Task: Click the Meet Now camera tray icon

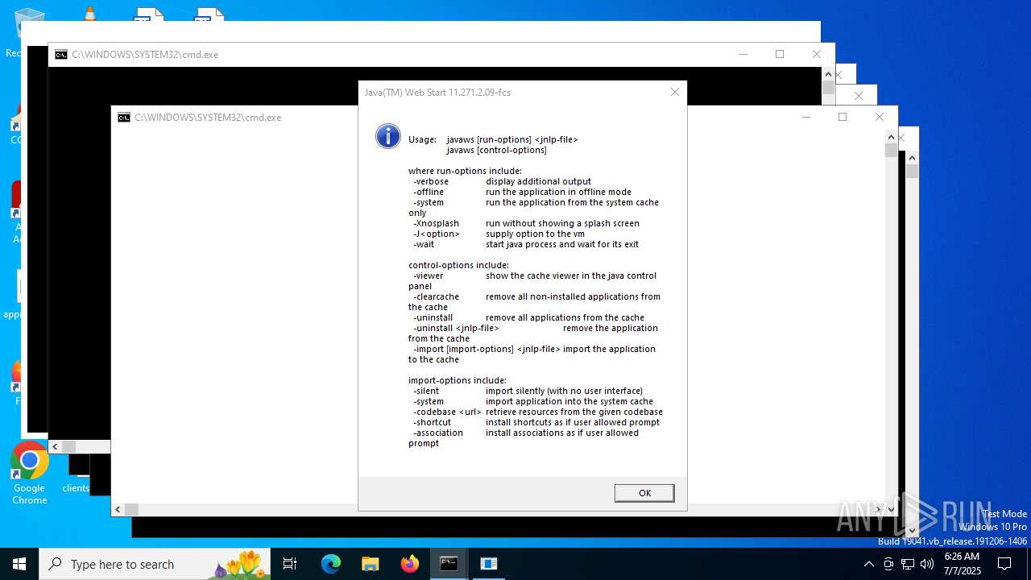Action: (x=888, y=564)
